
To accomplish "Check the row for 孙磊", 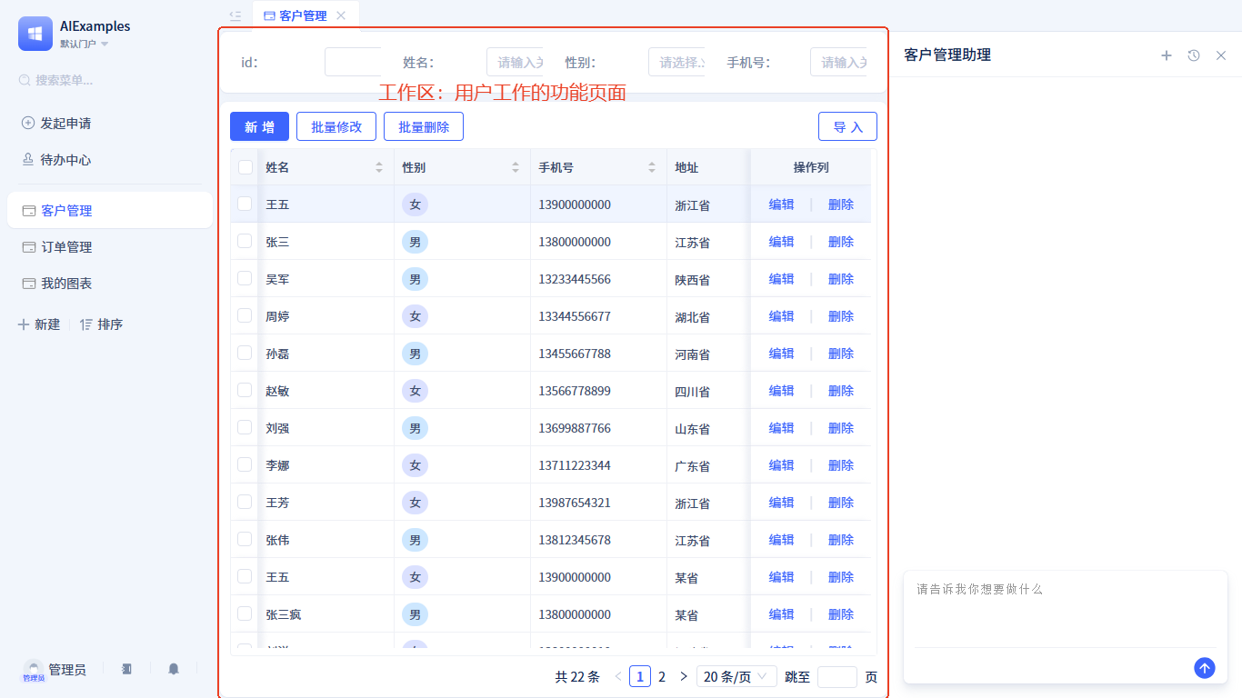I will pyautogui.click(x=245, y=353).
